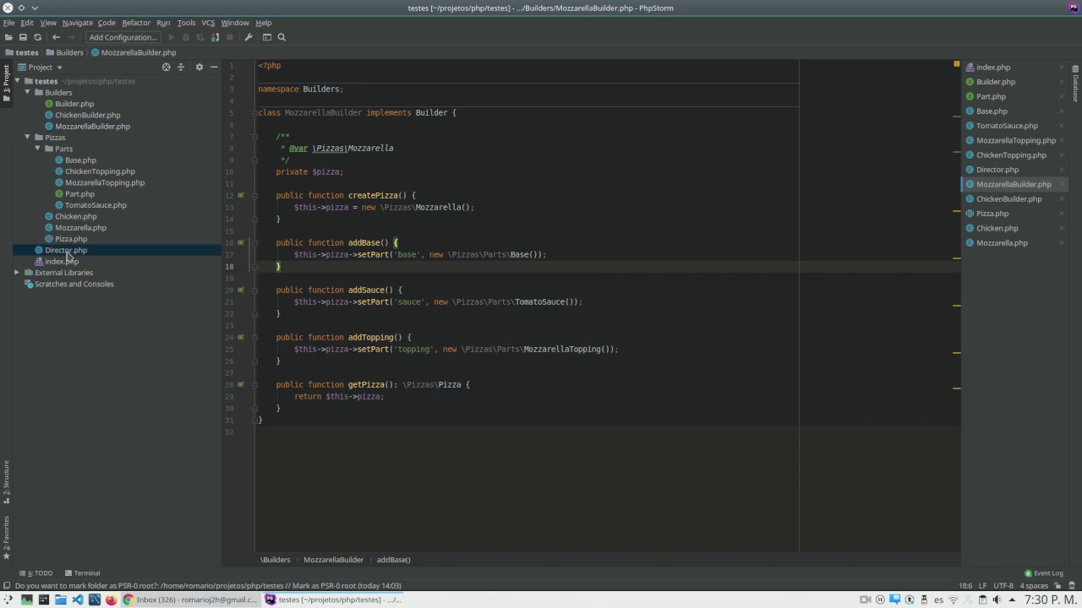Click the Builders breadcrumb in navigation bar
Image resolution: width=1082 pixels, height=608 pixels.
64,52
